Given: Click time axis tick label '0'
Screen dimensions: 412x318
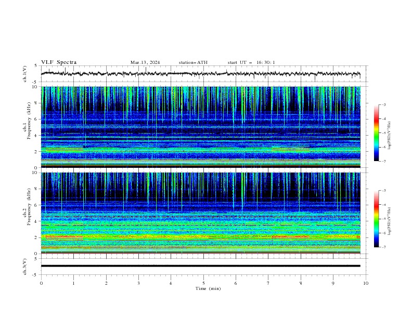Looking at the screenshot, I should (x=41, y=283).
